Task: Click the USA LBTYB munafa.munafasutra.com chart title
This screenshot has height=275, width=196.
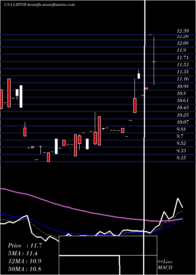Action: [x=39, y=5]
